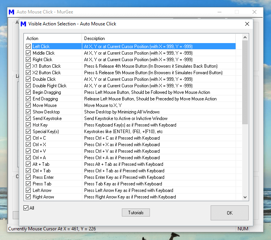The height and width of the screenshot is (240, 271).
Task: Click the Description column header
Action: click(x=158, y=38)
